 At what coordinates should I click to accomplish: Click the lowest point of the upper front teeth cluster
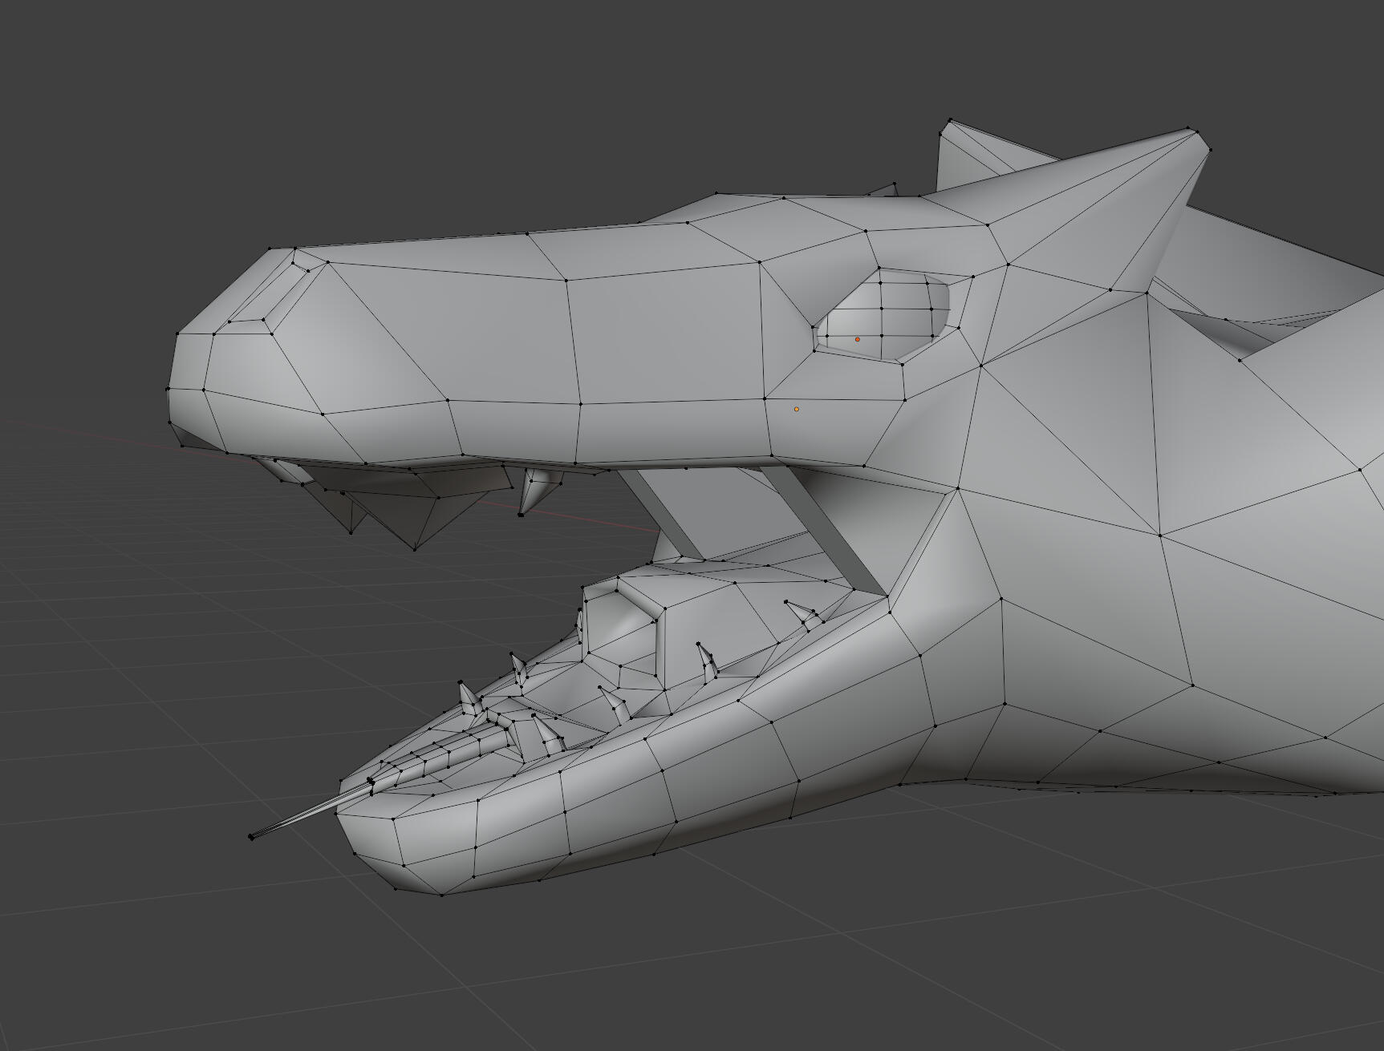[x=415, y=548]
